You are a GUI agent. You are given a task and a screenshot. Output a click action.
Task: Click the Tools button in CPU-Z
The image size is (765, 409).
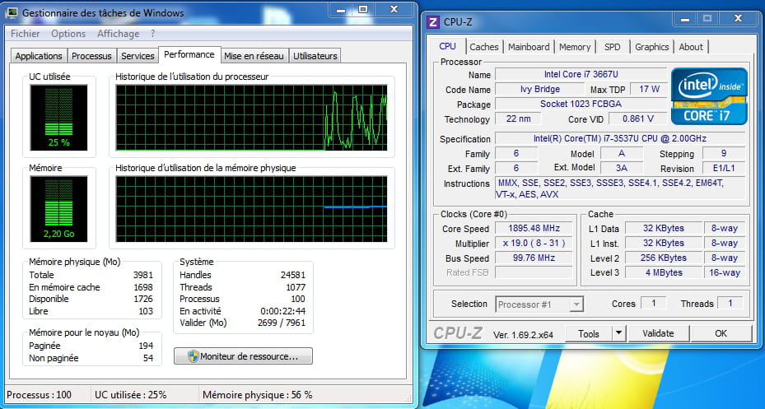pos(589,334)
